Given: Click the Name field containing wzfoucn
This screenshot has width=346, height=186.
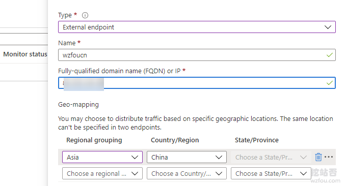Looking at the screenshot, I should [x=197, y=55].
